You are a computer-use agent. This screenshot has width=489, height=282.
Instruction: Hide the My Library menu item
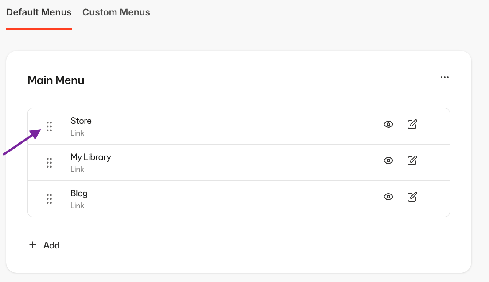(x=388, y=160)
